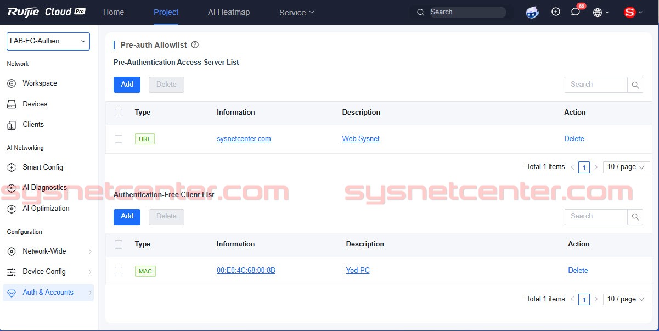Viewport: 659px width, 331px height.
Task: Go to next page in Client List pagination
Action: 596,299
